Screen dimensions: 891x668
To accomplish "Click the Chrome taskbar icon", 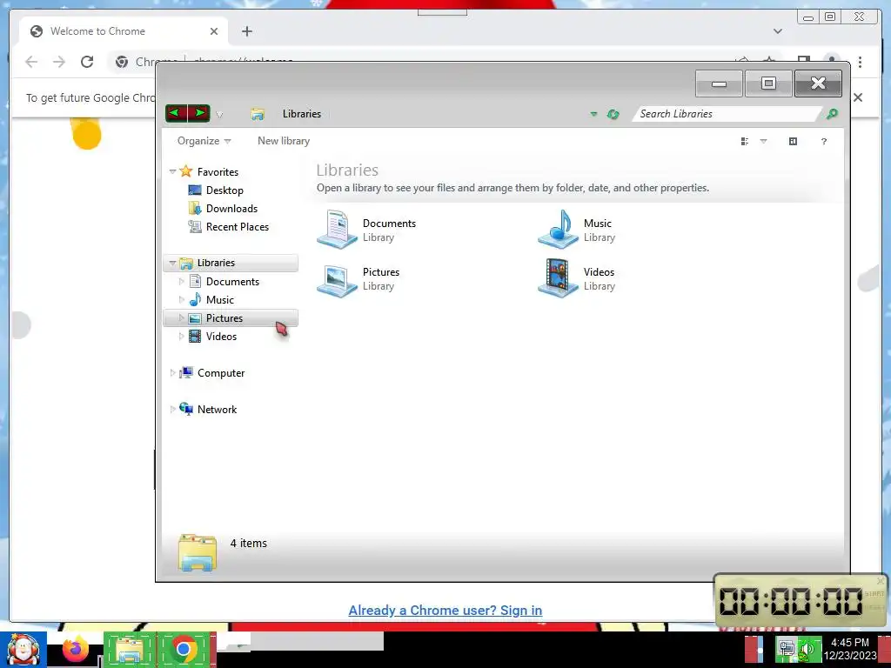I will [x=183, y=650].
